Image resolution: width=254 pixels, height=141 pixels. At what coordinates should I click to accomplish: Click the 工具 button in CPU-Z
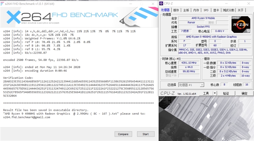click(206, 93)
